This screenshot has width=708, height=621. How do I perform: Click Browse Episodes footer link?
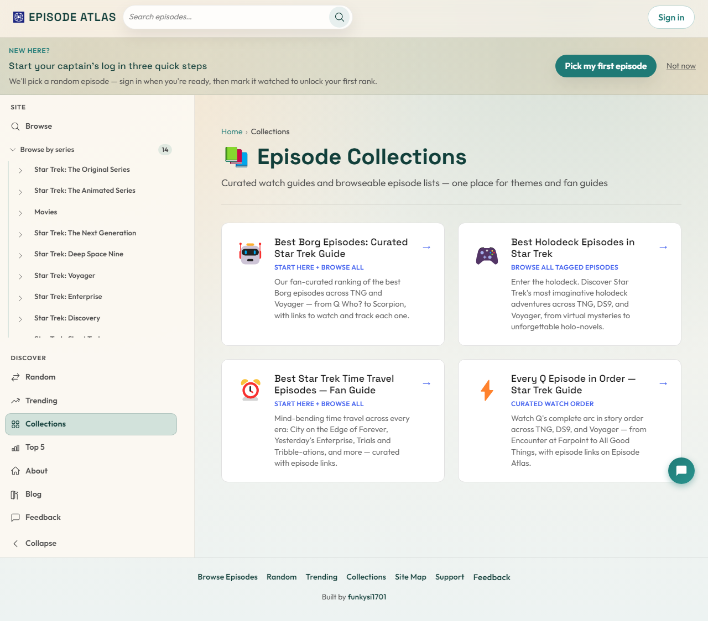tap(228, 577)
